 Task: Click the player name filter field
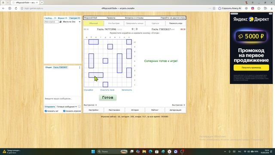[x=52, y=22]
